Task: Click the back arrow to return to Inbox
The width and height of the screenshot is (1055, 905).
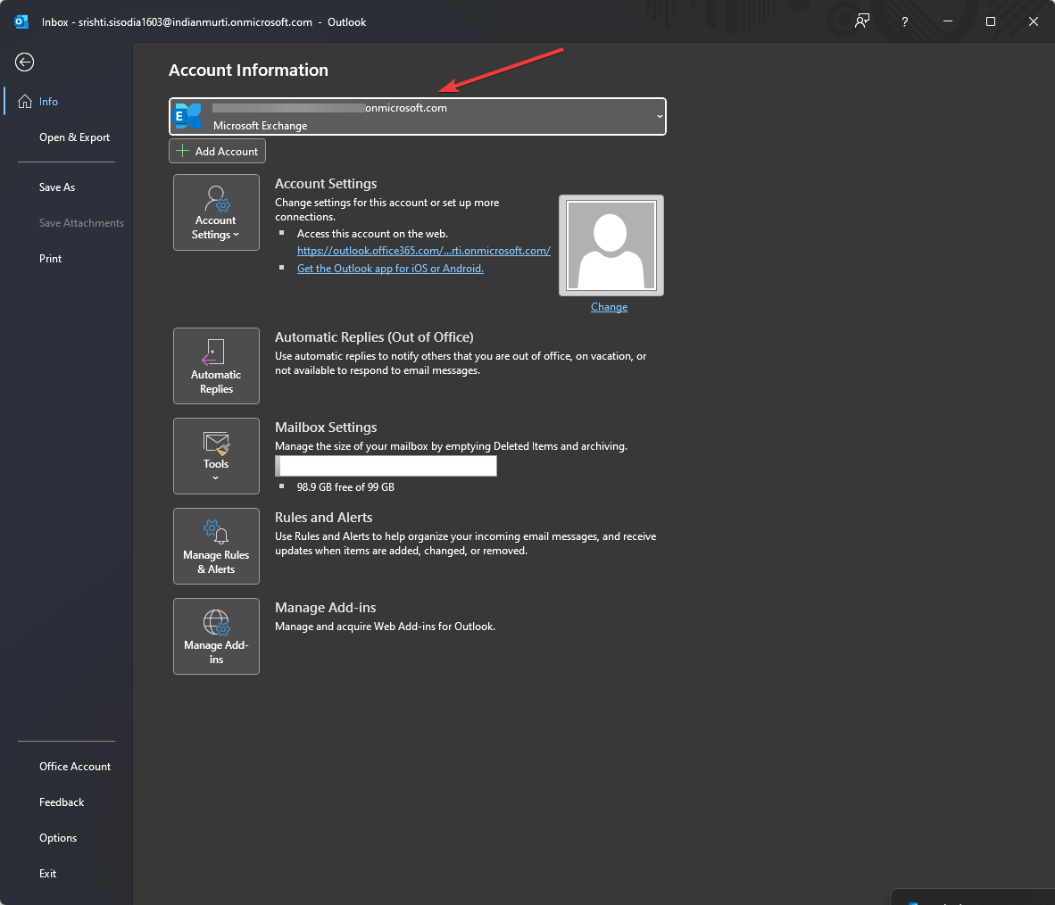Action: (x=23, y=62)
